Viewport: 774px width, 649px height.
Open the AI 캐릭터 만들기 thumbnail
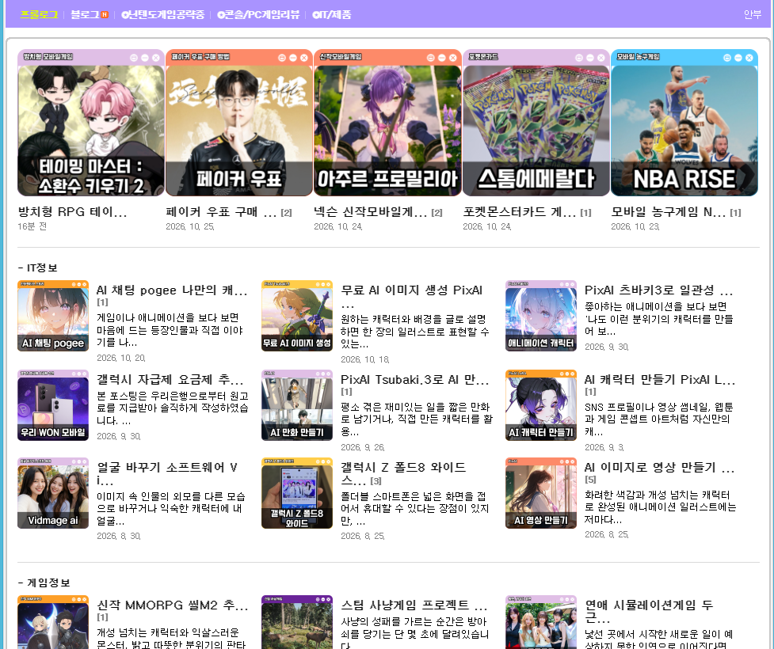pos(541,405)
